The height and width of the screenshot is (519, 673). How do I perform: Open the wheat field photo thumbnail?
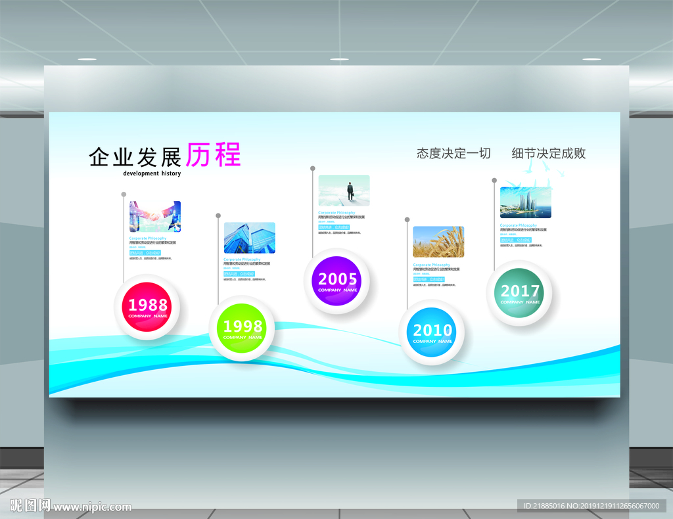tap(438, 242)
